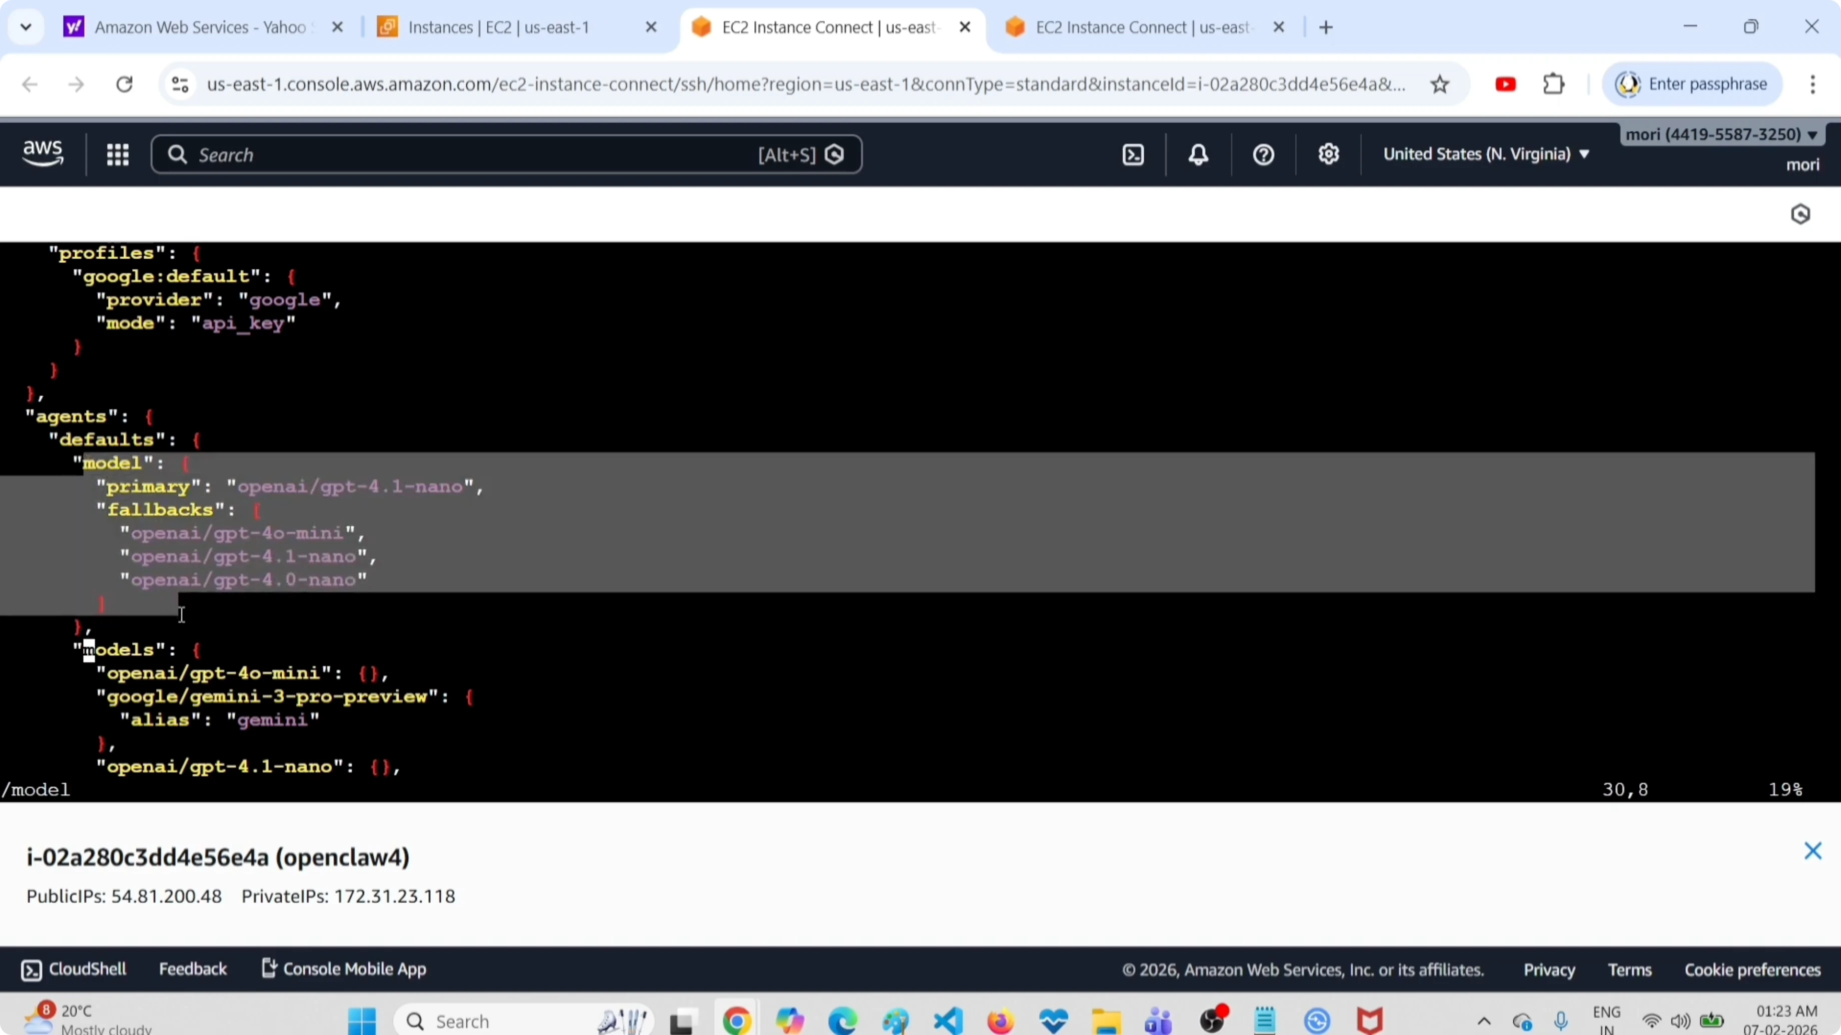This screenshot has width=1841, height=1035.
Task: Expand United States (N. Virginia) region dropdown
Action: [1486, 154]
